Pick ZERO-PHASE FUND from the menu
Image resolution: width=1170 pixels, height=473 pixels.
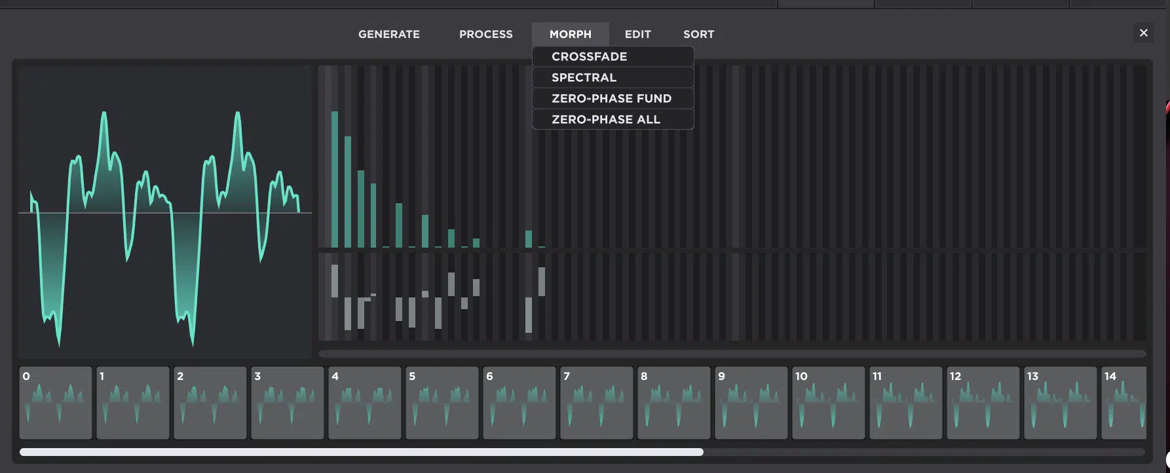pos(613,98)
